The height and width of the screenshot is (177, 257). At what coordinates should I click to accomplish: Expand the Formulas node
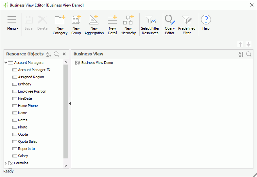tap(6, 163)
